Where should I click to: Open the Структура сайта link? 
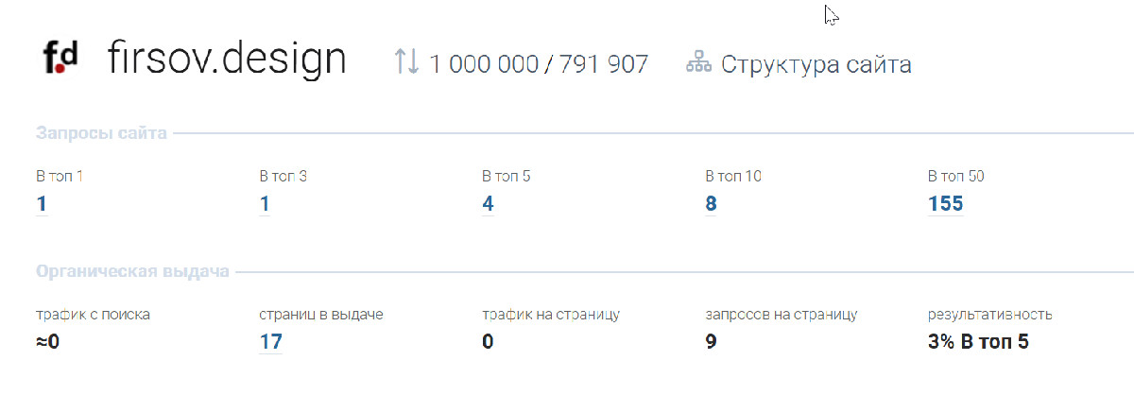[x=816, y=64]
